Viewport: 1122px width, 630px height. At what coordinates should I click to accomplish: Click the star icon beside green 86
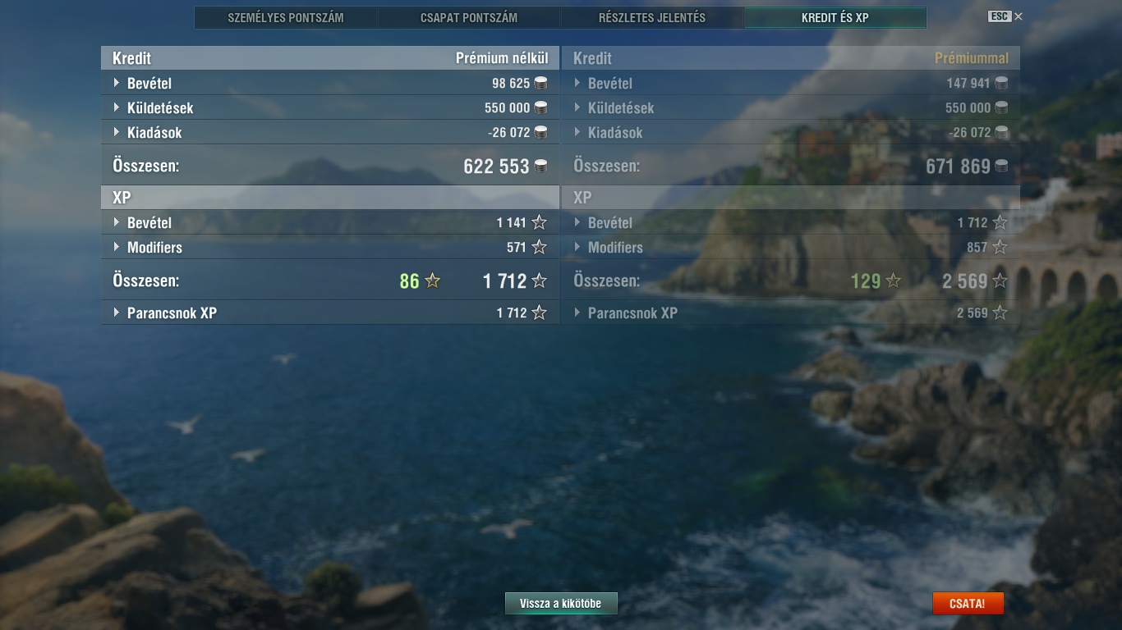pyautogui.click(x=432, y=281)
